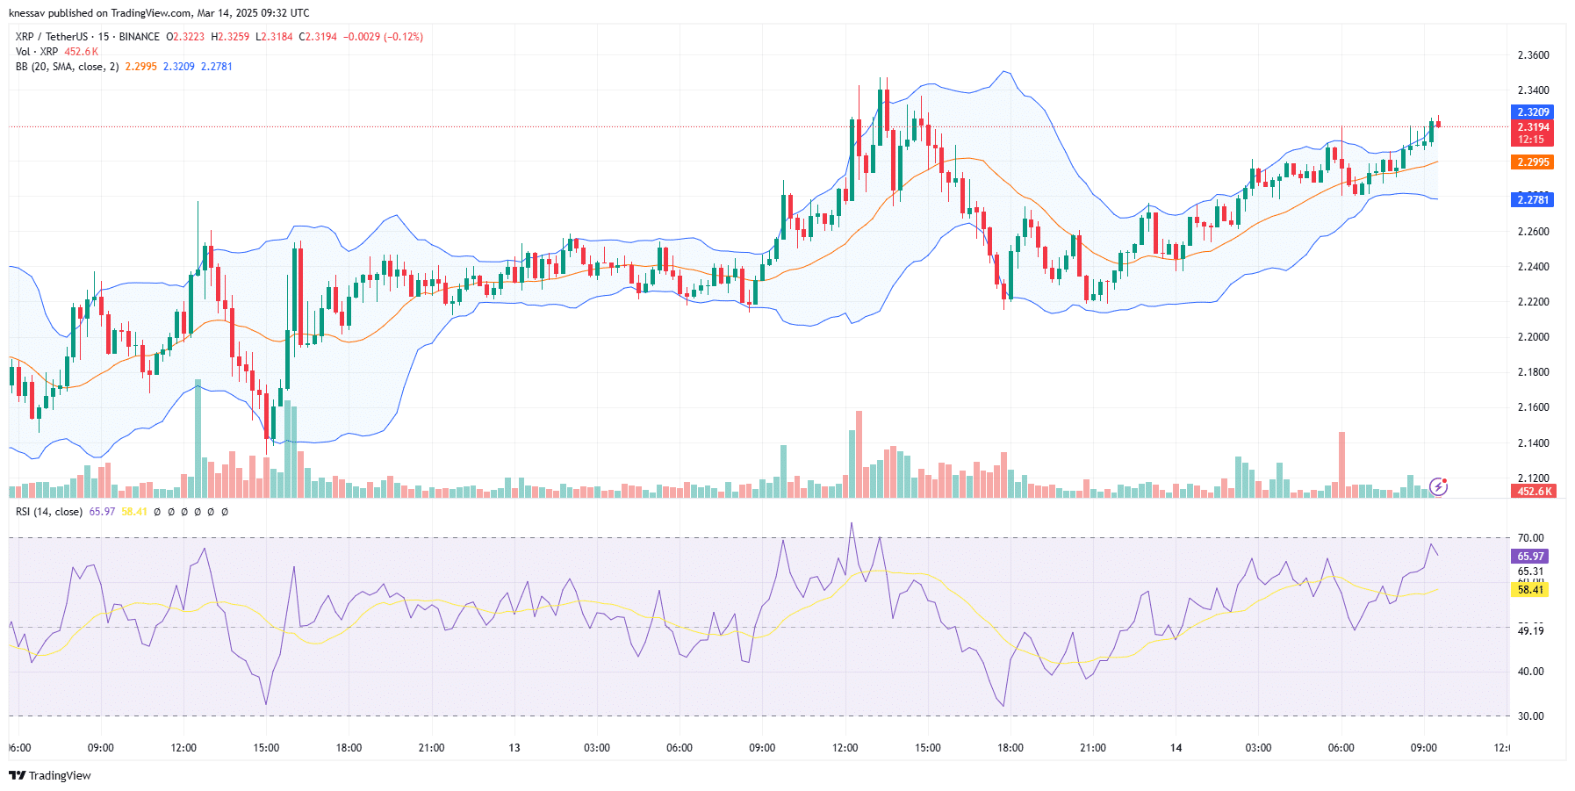This screenshot has height=791, width=1575.
Task: Click the date label 14 on time axis
Action: coord(1176,748)
